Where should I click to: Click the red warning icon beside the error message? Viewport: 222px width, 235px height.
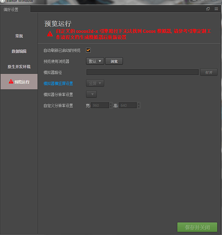tap(50, 34)
